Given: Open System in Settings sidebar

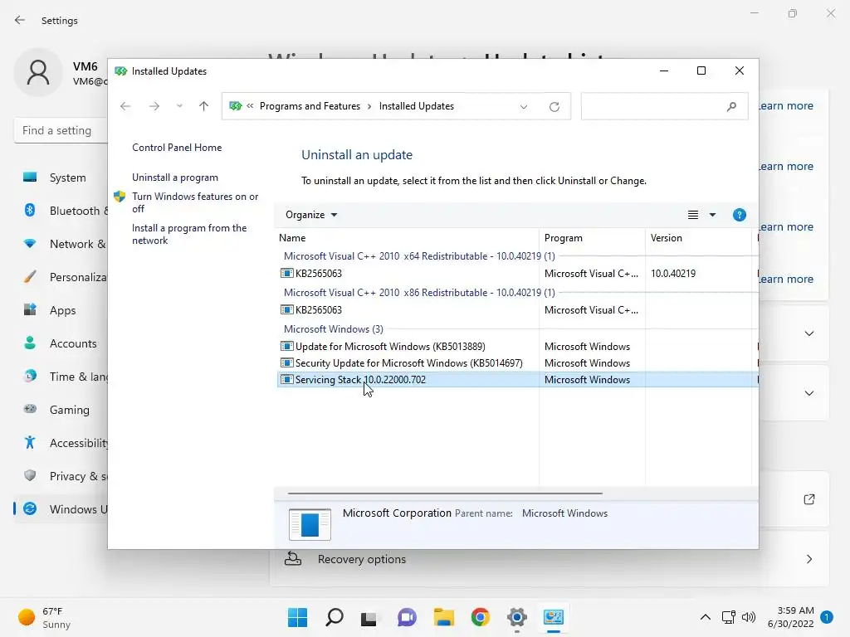Looking at the screenshot, I should pos(67,177).
